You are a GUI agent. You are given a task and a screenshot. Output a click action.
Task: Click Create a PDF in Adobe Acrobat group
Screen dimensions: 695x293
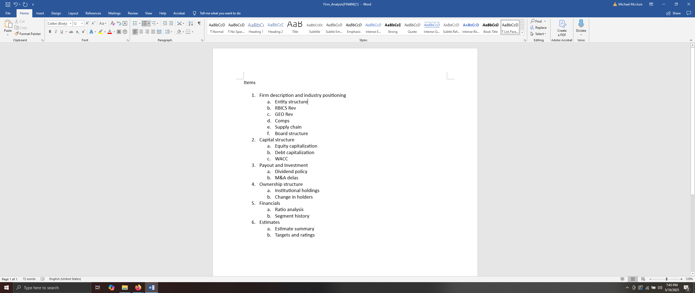(562, 28)
